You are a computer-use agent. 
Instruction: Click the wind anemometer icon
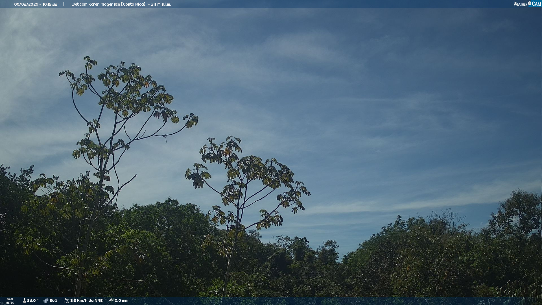point(66,300)
